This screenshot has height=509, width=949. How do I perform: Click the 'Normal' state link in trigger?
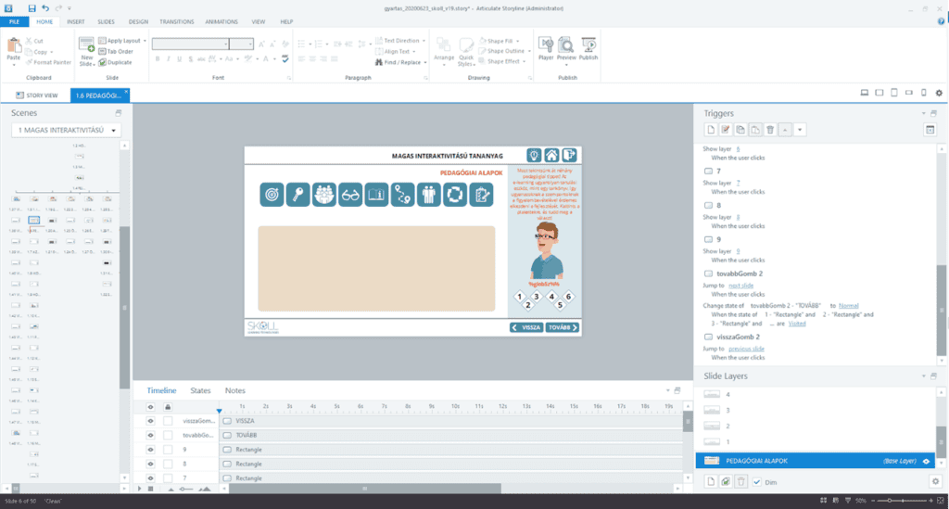849,306
